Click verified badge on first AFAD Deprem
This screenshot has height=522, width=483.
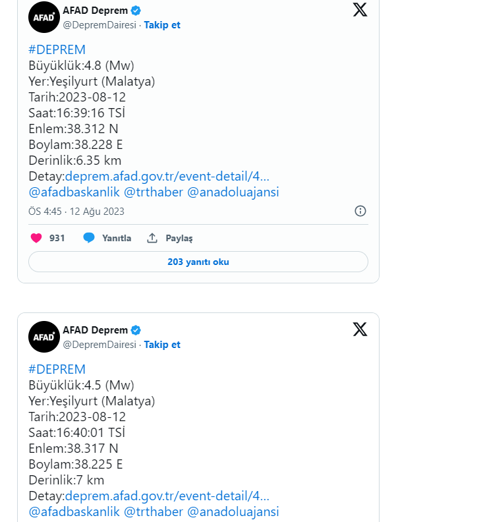(136, 11)
